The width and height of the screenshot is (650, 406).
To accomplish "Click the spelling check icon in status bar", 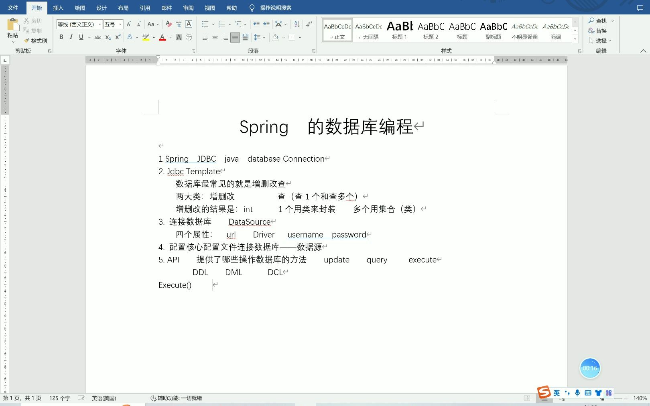I will click(81, 398).
